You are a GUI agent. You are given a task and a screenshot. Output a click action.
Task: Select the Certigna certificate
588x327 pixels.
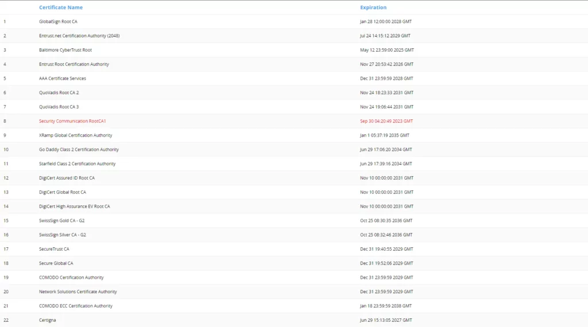coord(47,321)
